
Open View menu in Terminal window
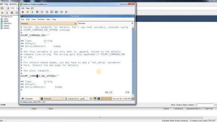click(34, 19)
